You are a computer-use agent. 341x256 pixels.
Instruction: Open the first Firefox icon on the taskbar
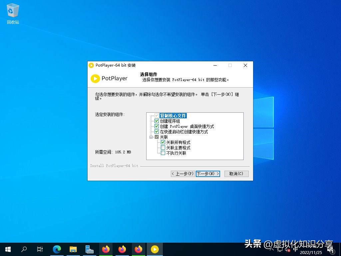coord(106,249)
